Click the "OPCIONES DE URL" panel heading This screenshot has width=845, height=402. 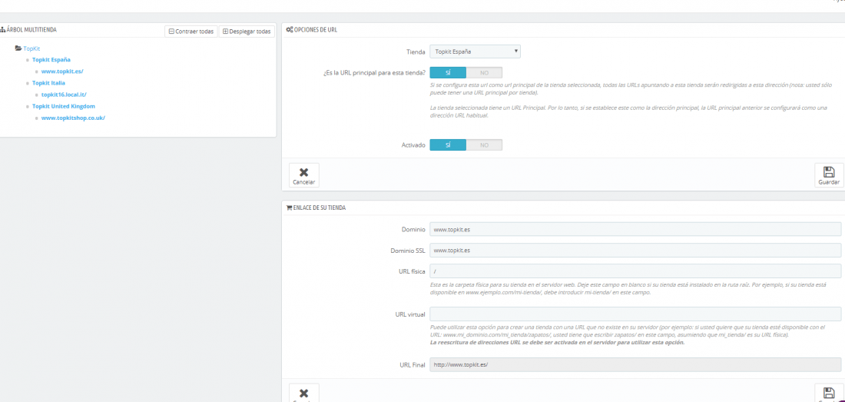pos(316,30)
